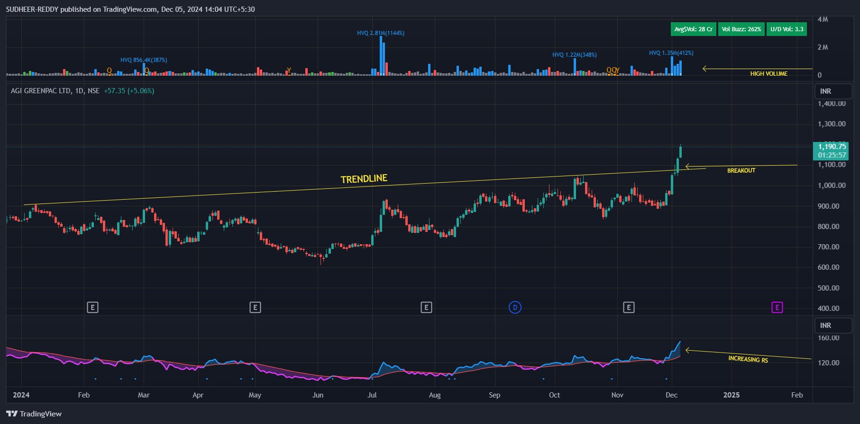Click the U/D Vol: 3.3 badge
Image resolution: width=860 pixels, height=424 pixels.
(x=787, y=29)
